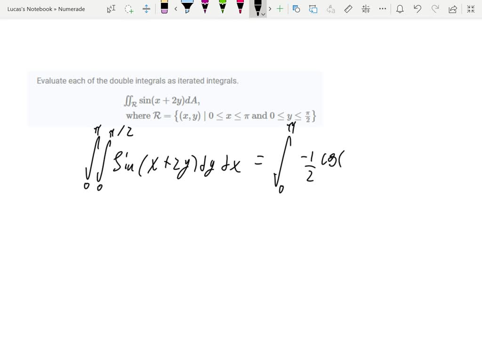Use the Insert Space tool
Image resolution: width=482 pixels, height=362 pixels.
(x=147, y=8)
